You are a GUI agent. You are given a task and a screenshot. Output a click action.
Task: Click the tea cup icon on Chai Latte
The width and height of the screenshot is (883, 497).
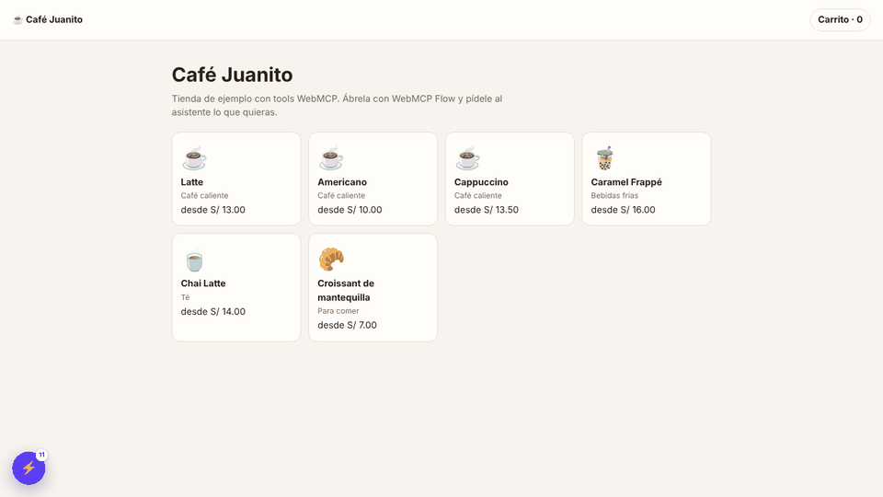pos(194,260)
